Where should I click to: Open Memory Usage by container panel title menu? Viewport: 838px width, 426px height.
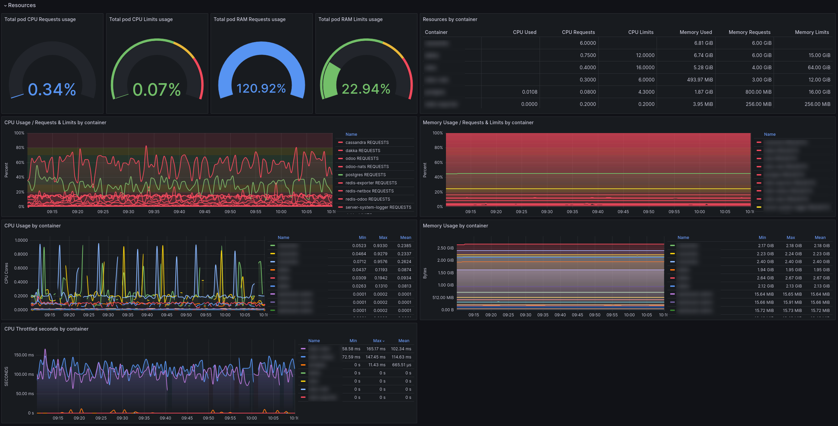[x=455, y=226]
